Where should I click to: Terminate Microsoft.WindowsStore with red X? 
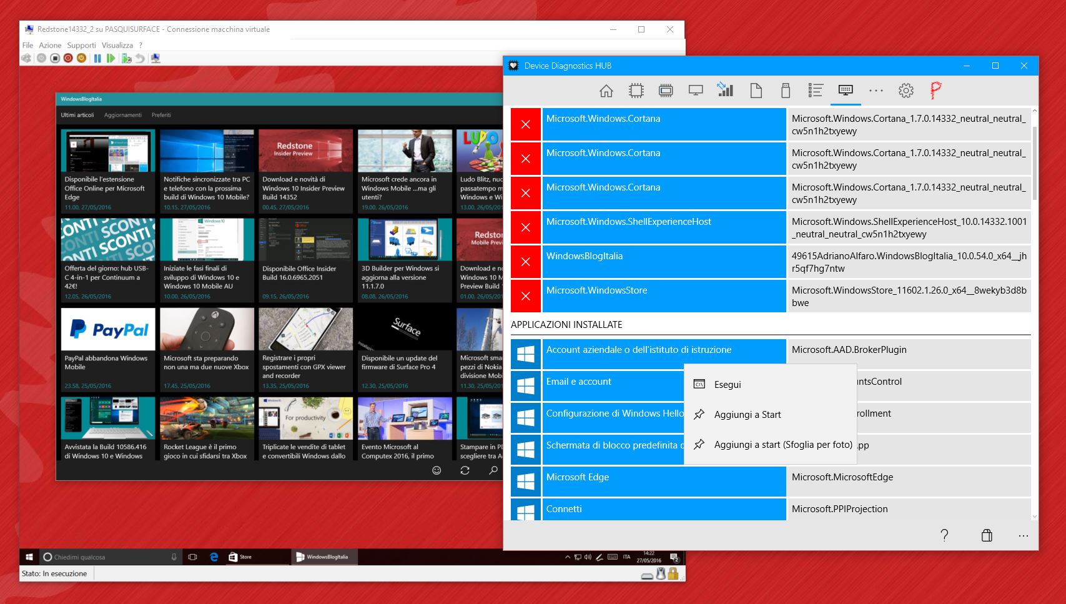(x=526, y=297)
